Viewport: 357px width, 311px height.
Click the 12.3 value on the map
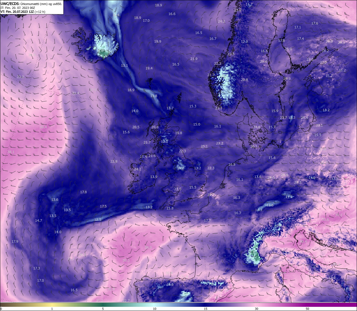292,118
